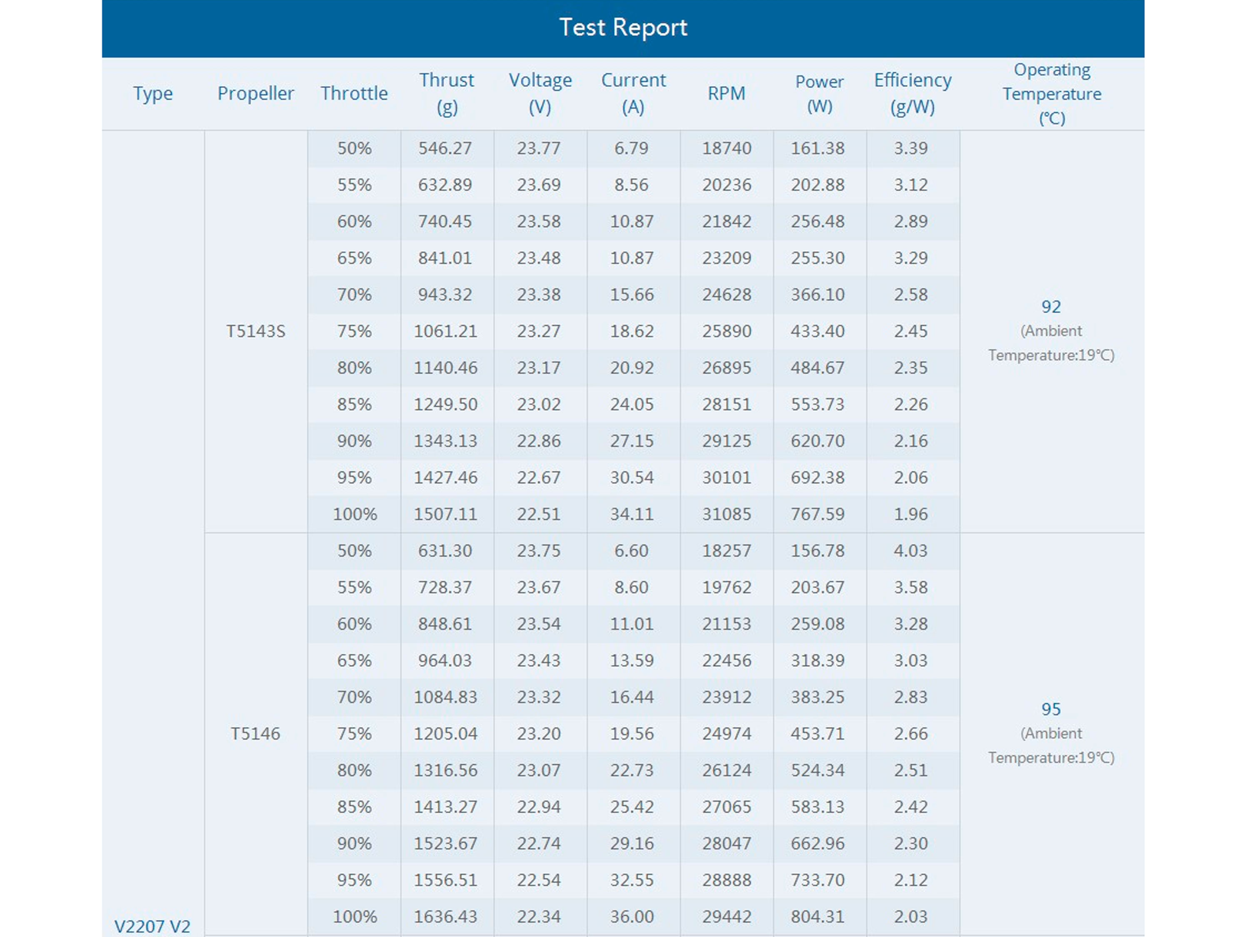Viewport: 1250px width, 937px height.
Task: Click the Thrust (g) column header
Action: point(446,93)
